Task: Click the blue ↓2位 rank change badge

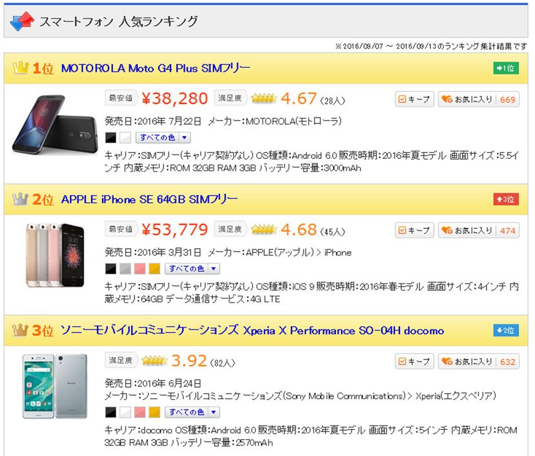Action: click(506, 330)
